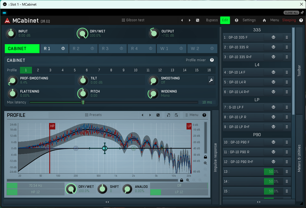306x208 pixels.
Task: Toggle power on 10 : GP-10 P90 F
Action: [273, 142]
